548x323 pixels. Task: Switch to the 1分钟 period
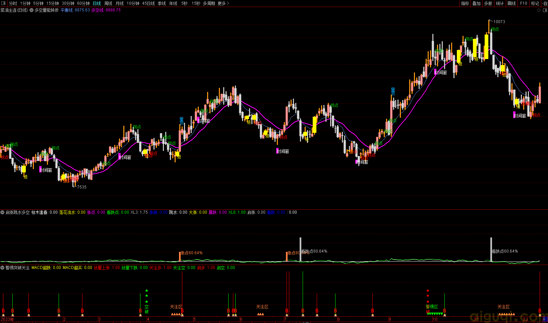(x=25, y=3)
